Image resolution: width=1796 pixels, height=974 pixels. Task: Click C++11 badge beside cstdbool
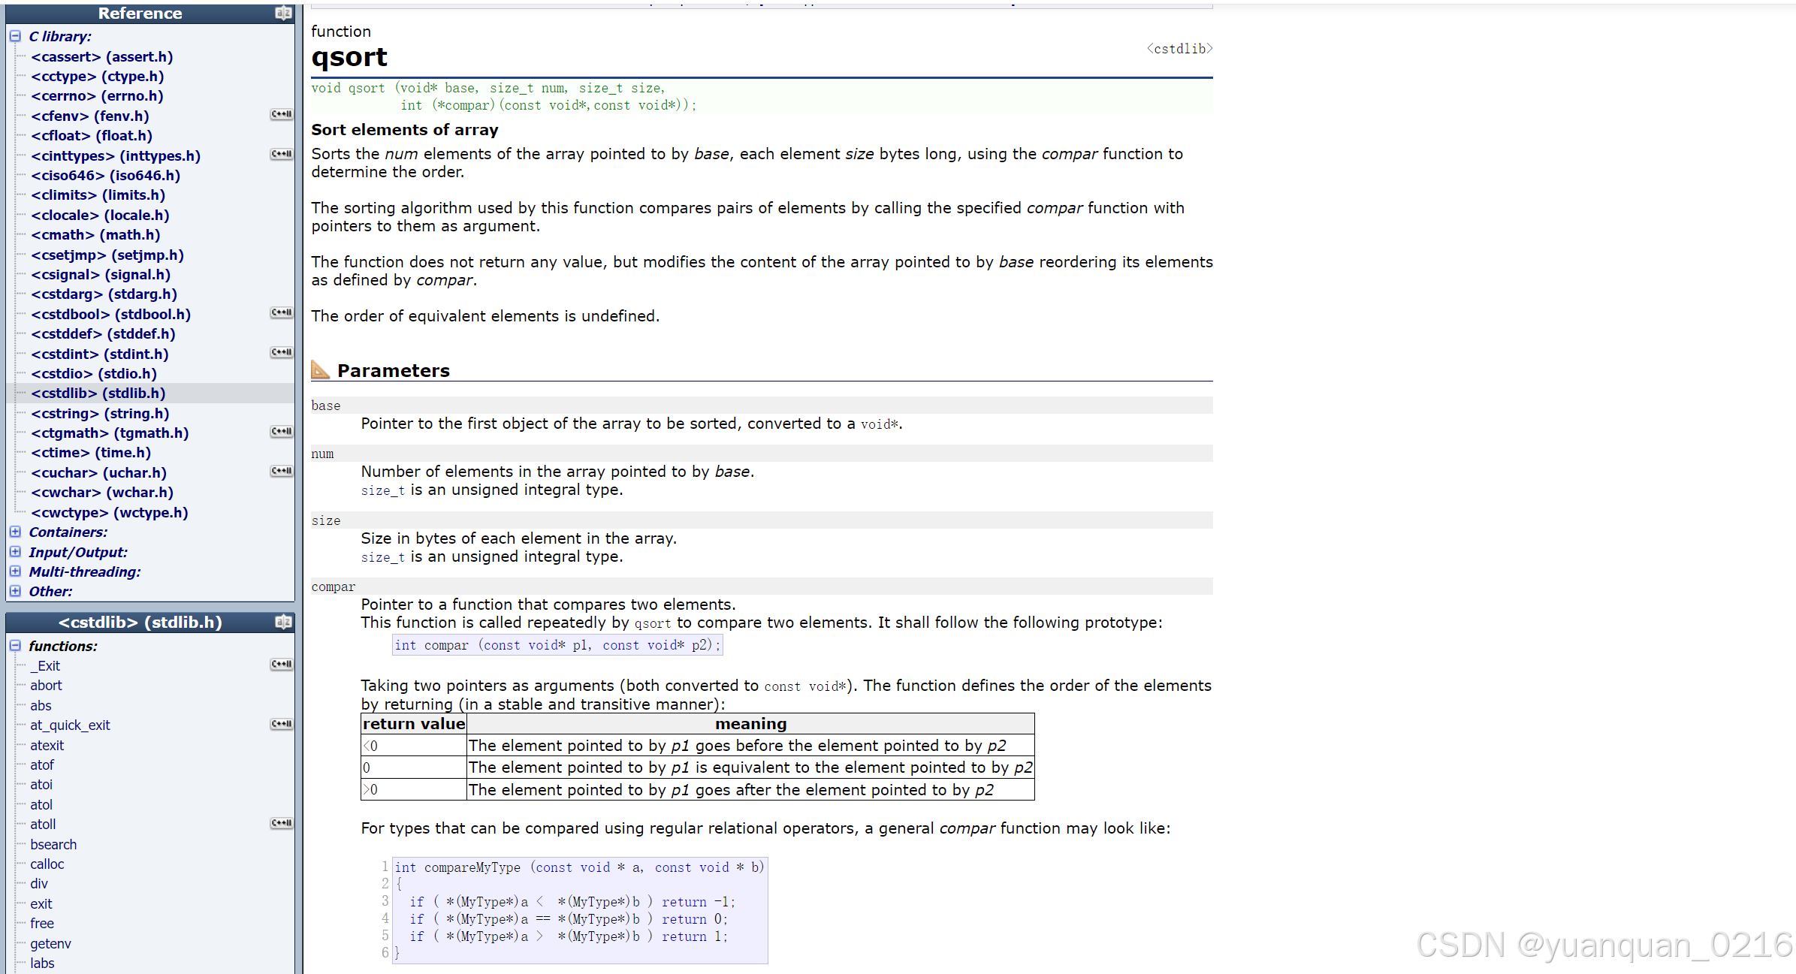pyautogui.click(x=282, y=313)
